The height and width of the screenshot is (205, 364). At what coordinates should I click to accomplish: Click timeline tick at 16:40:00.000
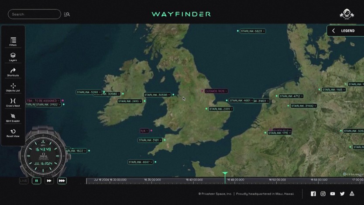tap(194, 180)
